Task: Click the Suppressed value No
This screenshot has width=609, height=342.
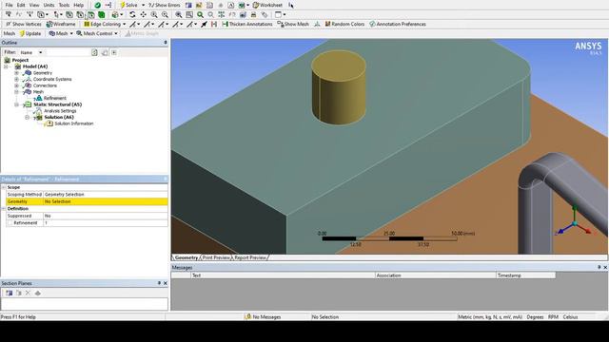Action: pyautogui.click(x=106, y=216)
